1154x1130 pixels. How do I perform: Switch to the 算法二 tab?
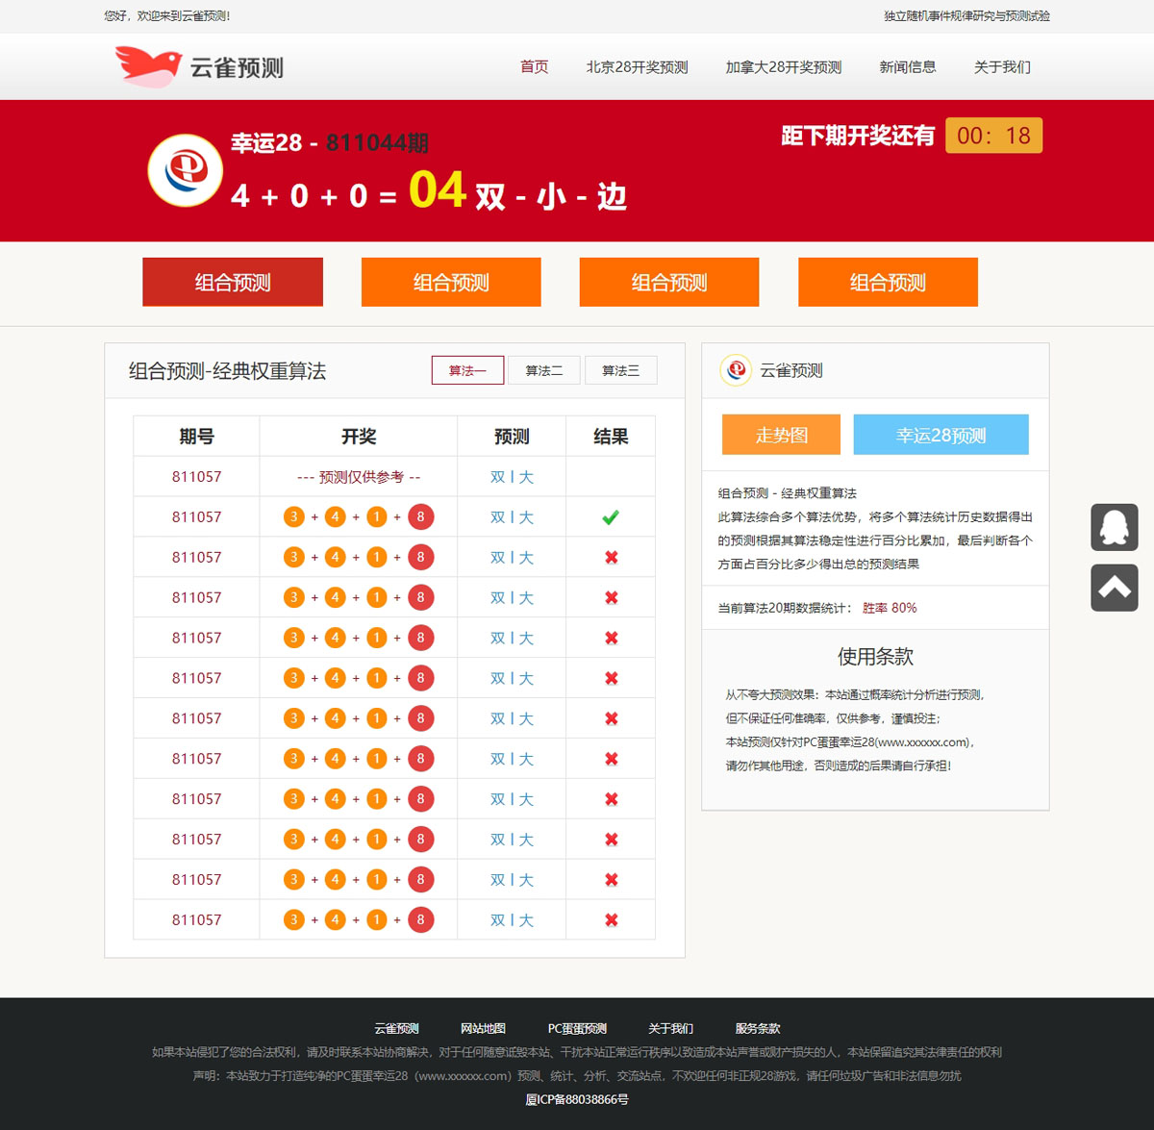pos(544,370)
